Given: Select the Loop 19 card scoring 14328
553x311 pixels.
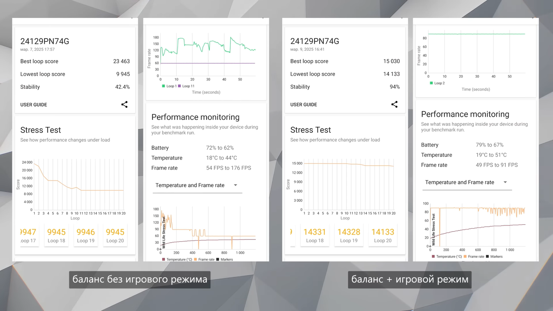Looking at the screenshot, I should pyautogui.click(x=349, y=235).
